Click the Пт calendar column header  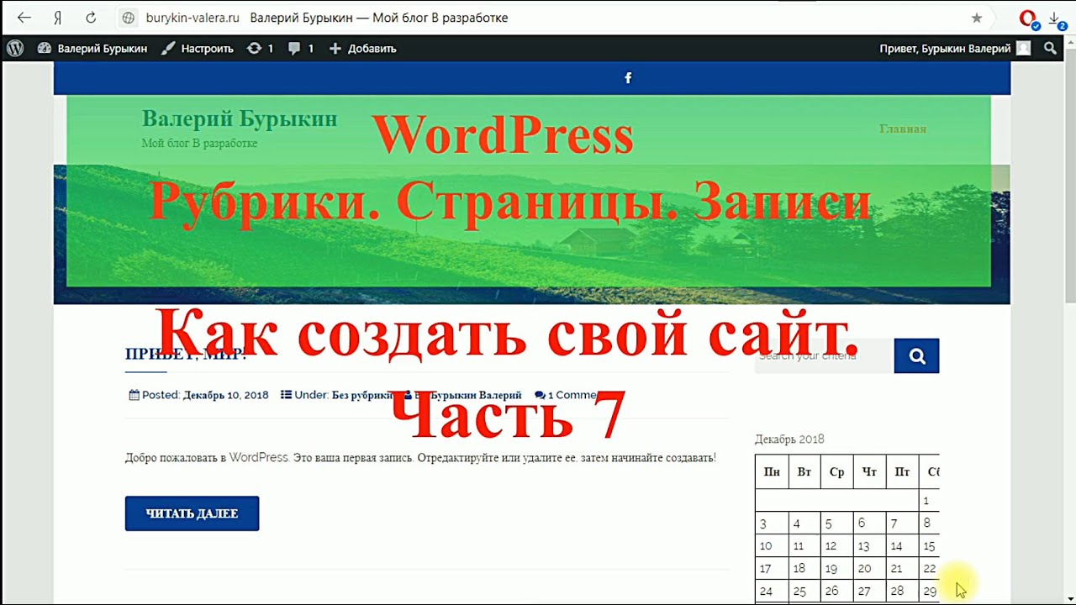(x=902, y=472)
